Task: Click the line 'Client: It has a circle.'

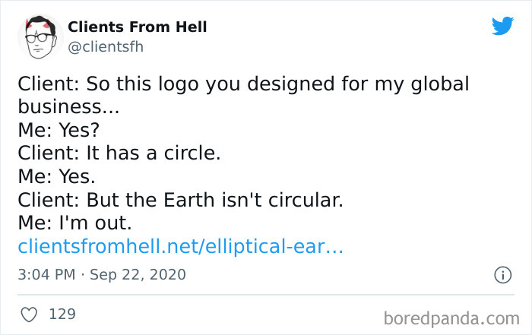Action: 119,153
